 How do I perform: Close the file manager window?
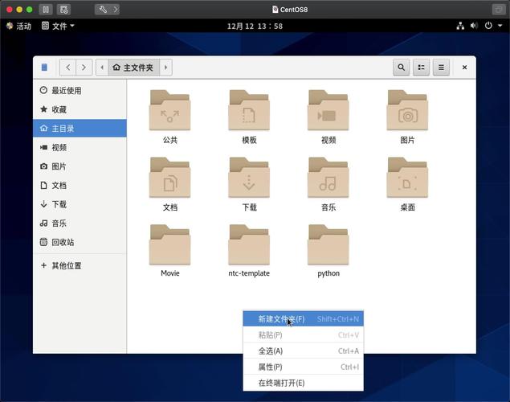[x=464, y=68]
